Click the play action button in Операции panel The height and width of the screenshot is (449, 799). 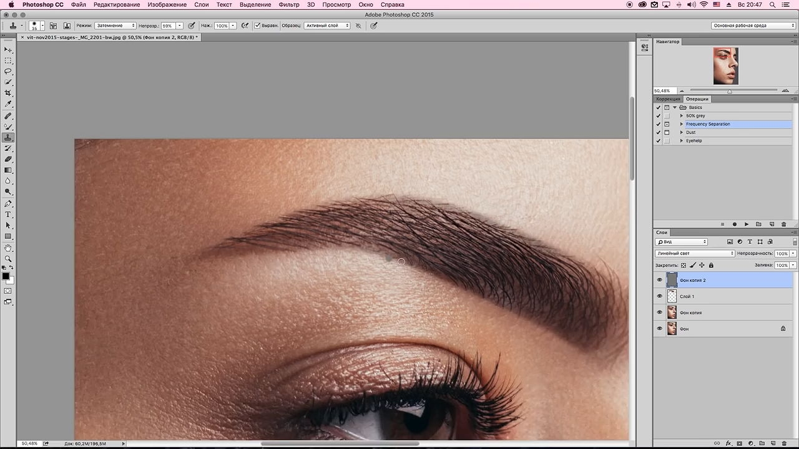point(747,224)
